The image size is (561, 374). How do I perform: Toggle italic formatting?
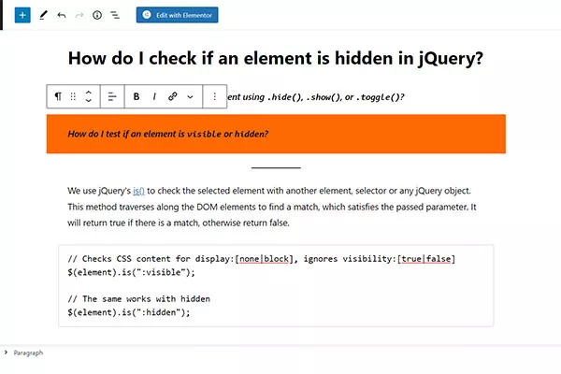click(154, 96)
